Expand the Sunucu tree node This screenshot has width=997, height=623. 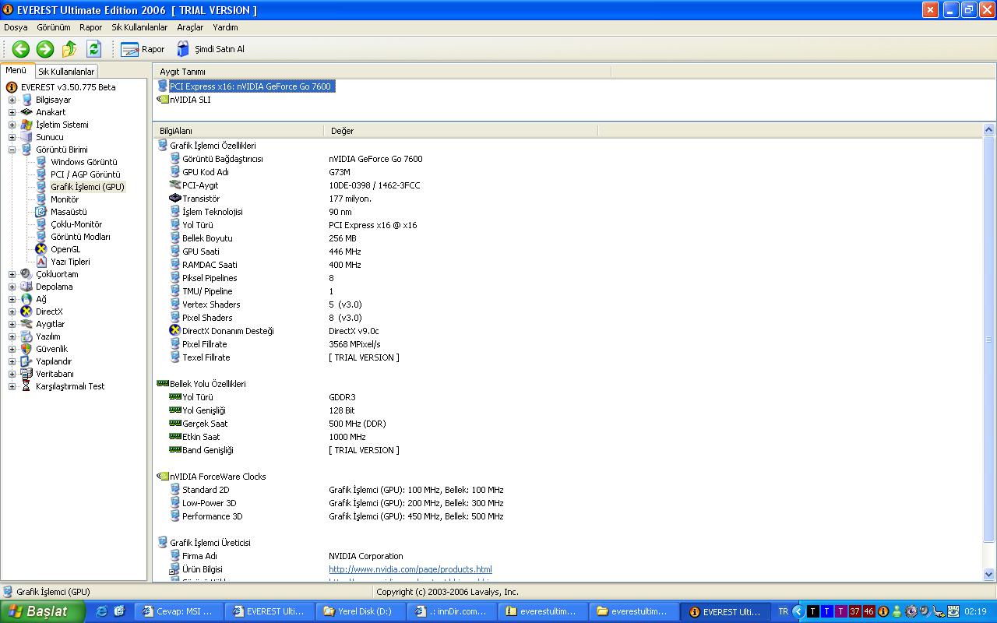pos(12,137)
